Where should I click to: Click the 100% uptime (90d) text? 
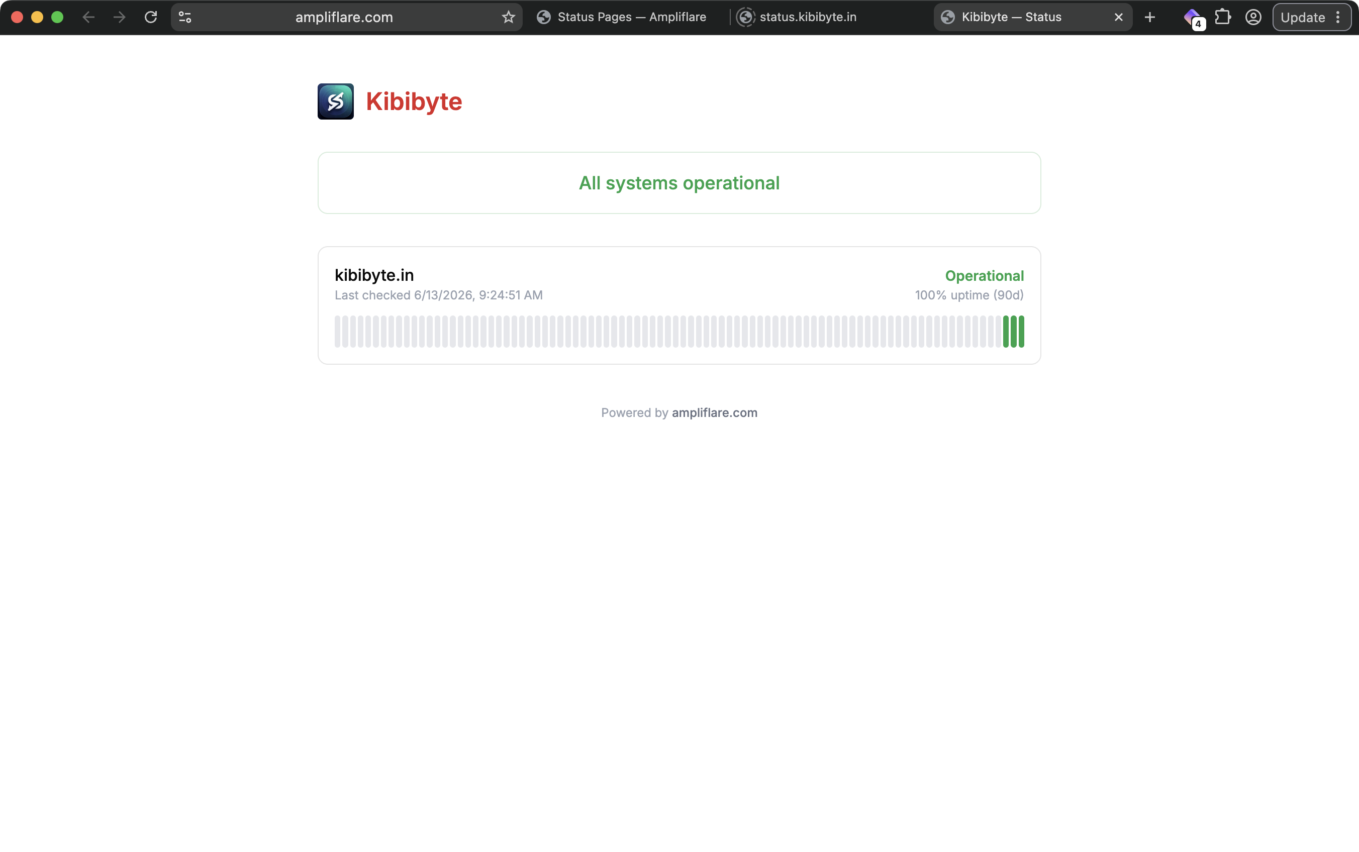(x=969, y=295)
